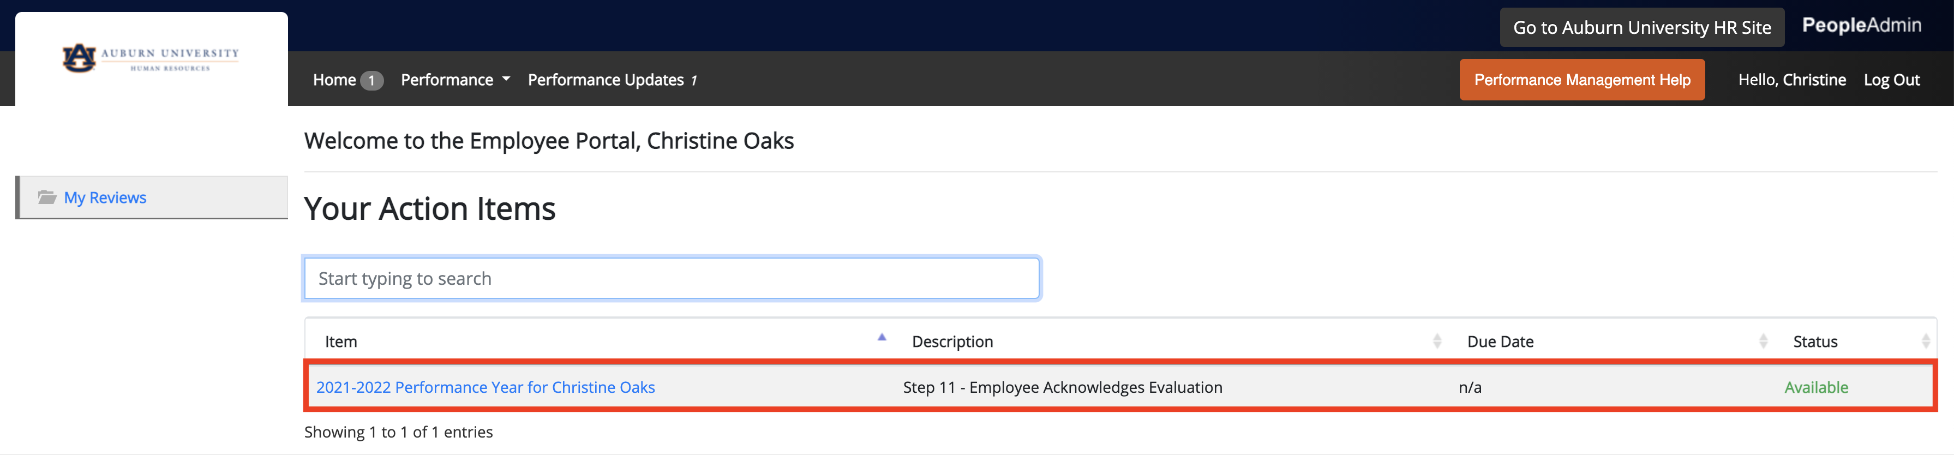Viewport: 1954px width, 455px height.
Task: Sort by Due Date column arrows
Action: click(1763, 342)
